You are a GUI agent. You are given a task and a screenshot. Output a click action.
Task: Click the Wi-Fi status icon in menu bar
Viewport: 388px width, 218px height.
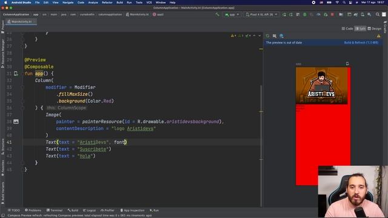[337, 2]
